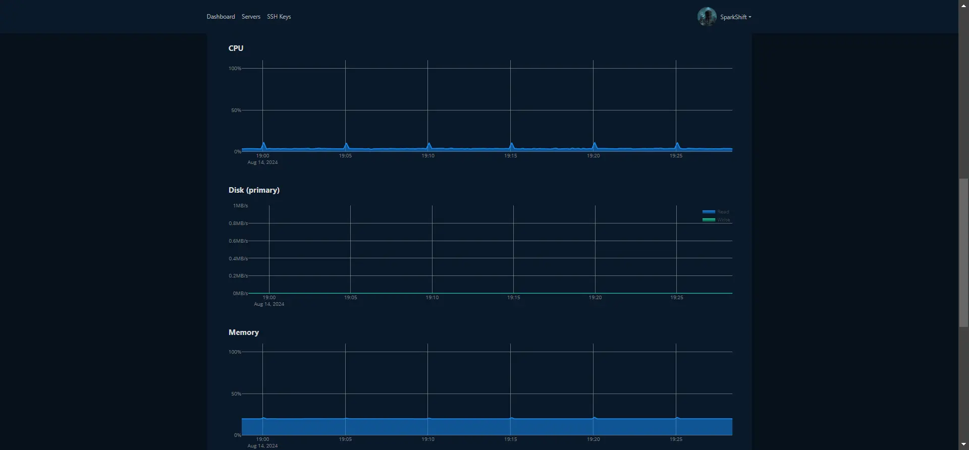Click the CPU spike at 19:10
Viewport: 969px width, 450px height.
pos(429,146)
